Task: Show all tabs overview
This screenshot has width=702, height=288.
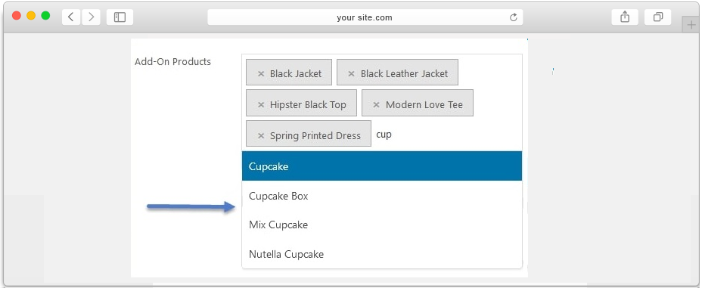Action: pos(657,17)
